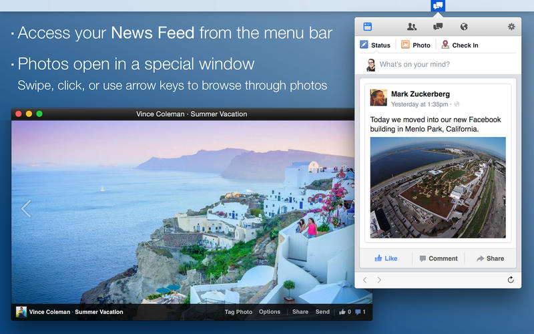Open Summer Vacation album link
The image size is (534, 334).
(99, 312)
